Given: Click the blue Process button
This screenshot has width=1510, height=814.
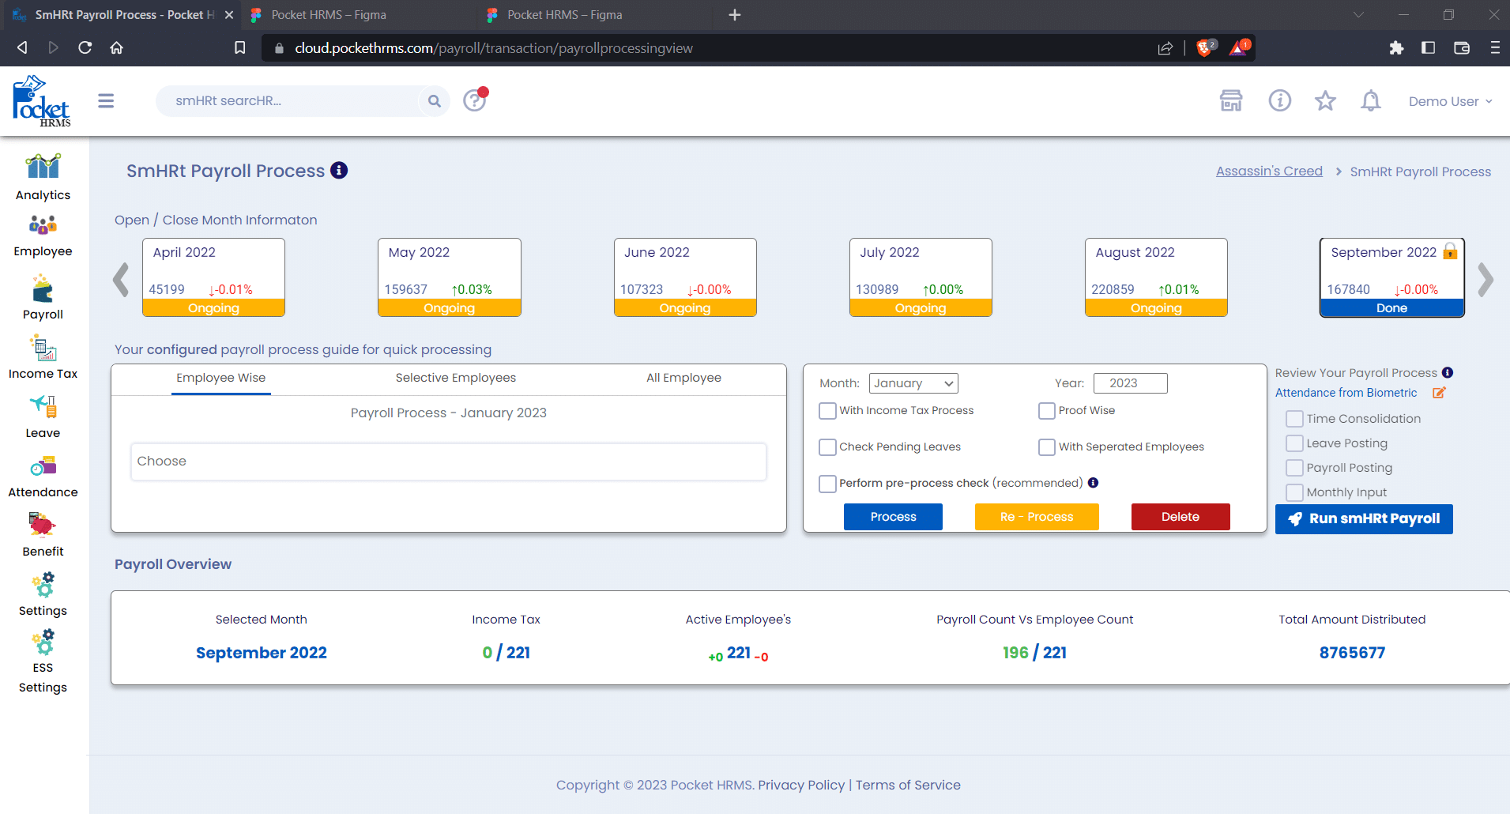Looking at the screenshot, I should click(x=893, y=517).
